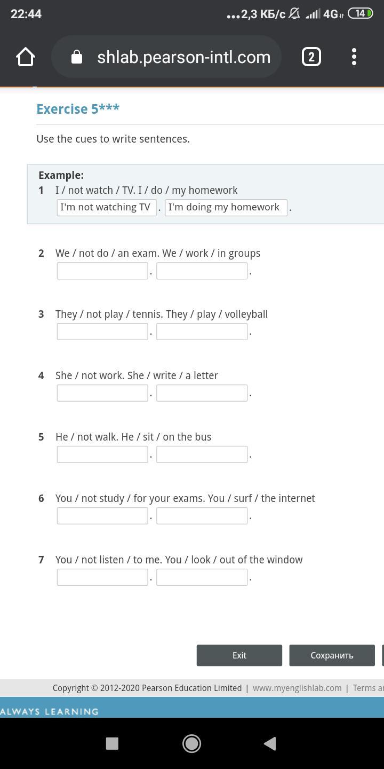
Task: Click the second answer field of sentence 2
Action: [202, 271]
